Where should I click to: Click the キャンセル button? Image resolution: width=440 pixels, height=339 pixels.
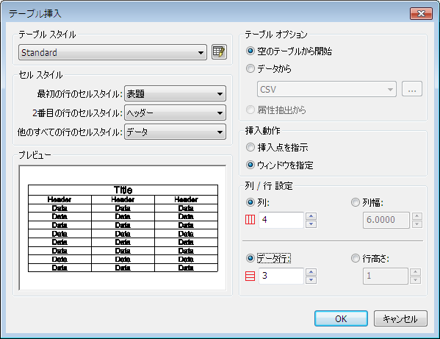coord(400,318)
